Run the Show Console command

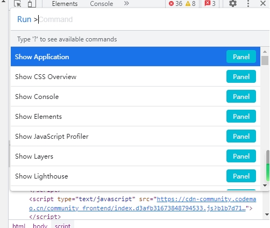click(136, 96)
